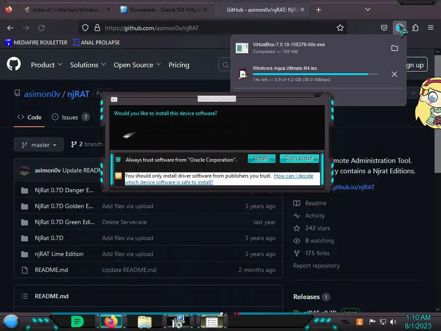Screen dimensions: 441x331
Task: Expand the Solutions menu
Action: (x=88, y=65)
